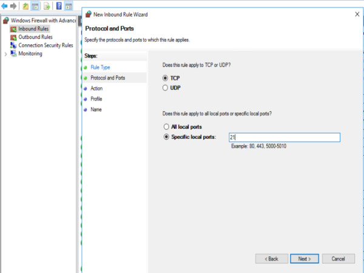Click the specific local ports text field
This screenshot has width=364, height=273.
click(283, 137)
